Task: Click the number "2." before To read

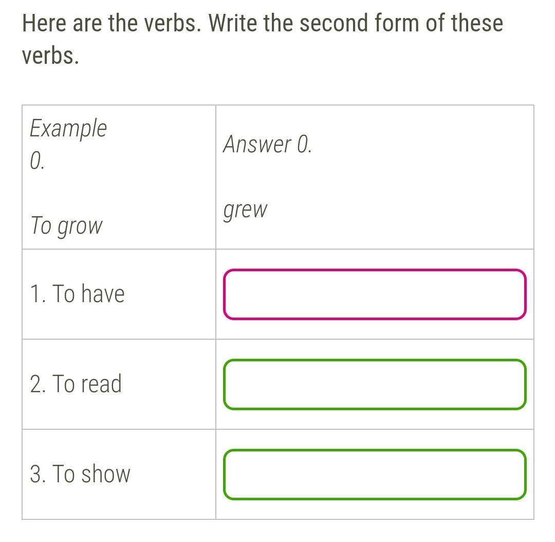Action: point(38,383)
